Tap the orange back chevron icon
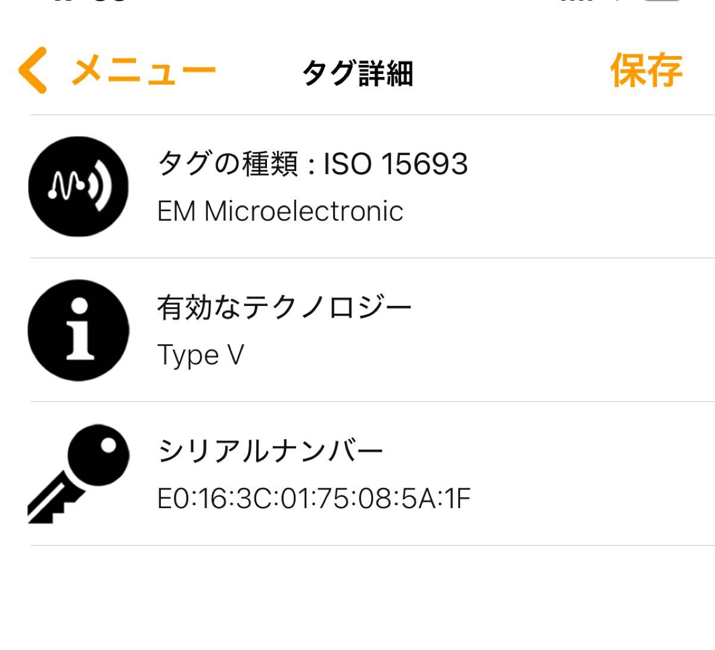The height and width of the screenshot is (650, 715). [33, 71]
